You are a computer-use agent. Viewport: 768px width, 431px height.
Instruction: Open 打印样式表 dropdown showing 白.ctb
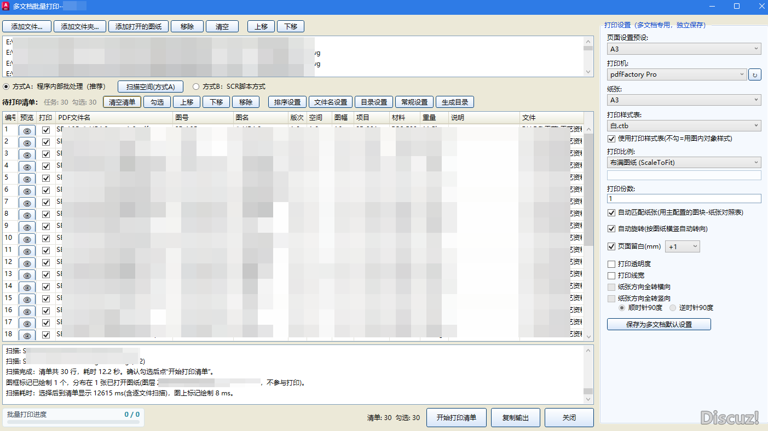(x=684, y=126)
